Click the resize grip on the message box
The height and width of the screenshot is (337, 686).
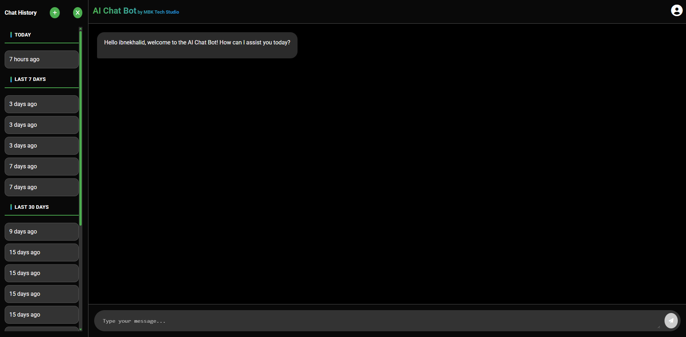(658, 326)
